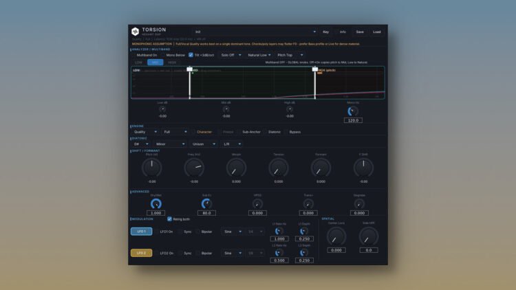This screenshot has height=290, width=516.
Task: Select the blue LFO 1 button
Action: pyautogui.click(x=142, y=232)
